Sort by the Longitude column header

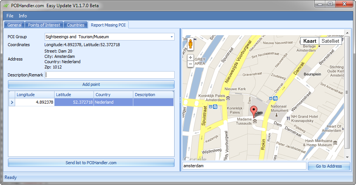click(x=34, y=95)
